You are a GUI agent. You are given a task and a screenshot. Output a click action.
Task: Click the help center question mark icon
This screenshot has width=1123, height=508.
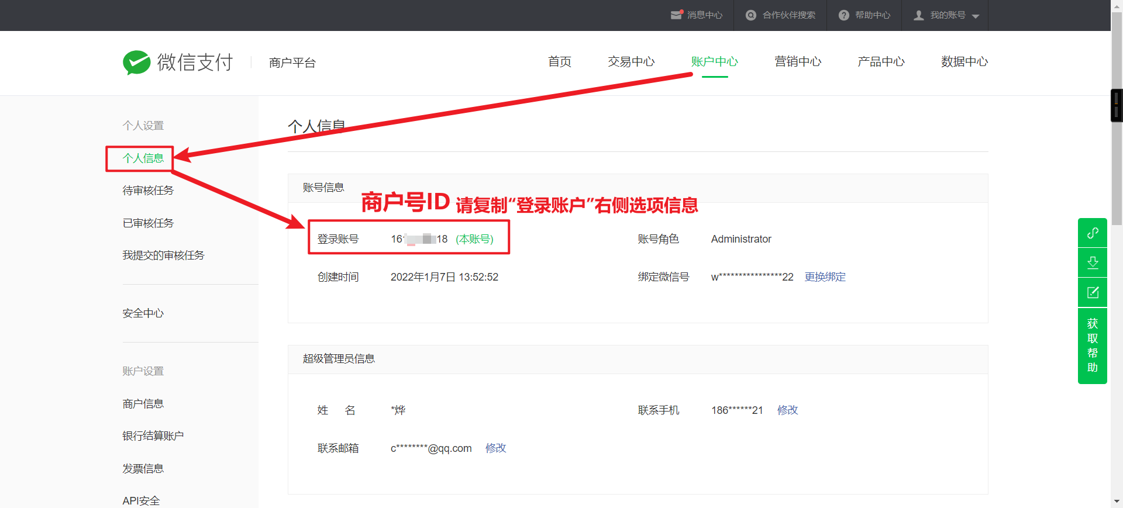[843, 15]
